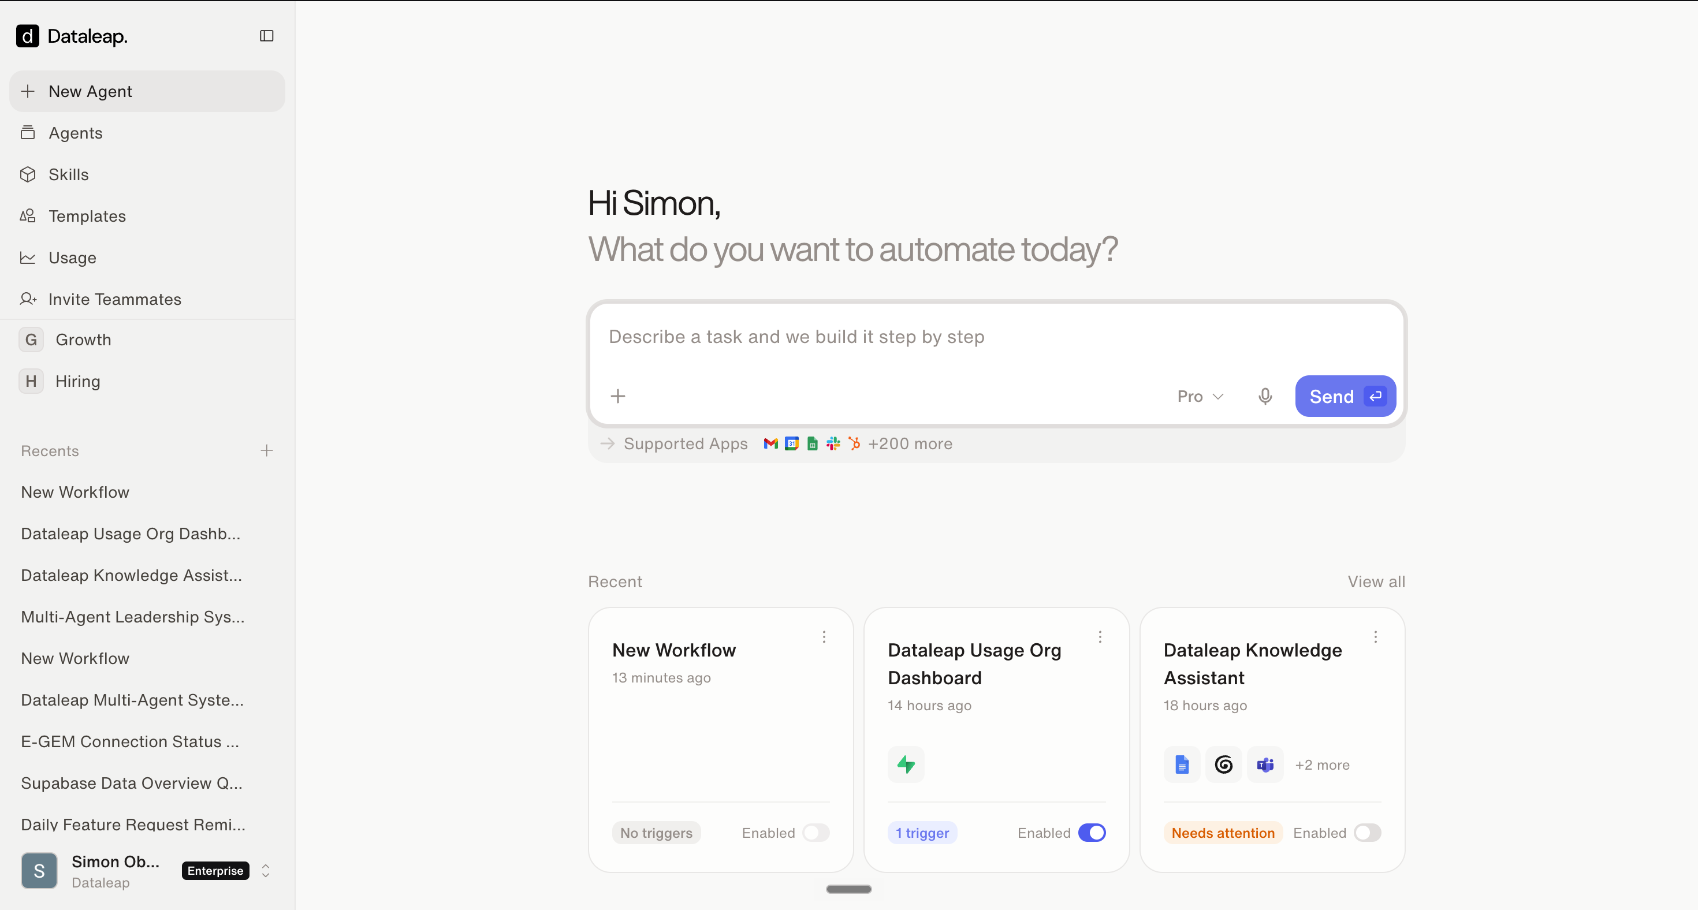Screen dimensions: 1698x910
Task: Open the Skills page
Action: click(147, 174)
